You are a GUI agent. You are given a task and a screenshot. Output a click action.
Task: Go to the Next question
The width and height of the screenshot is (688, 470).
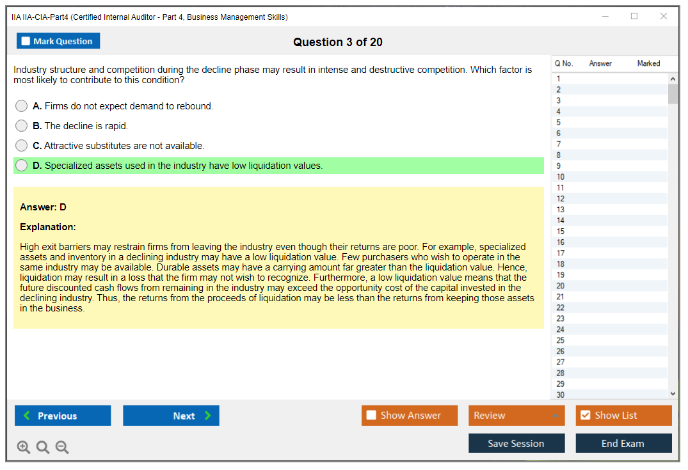(x=171, y=416)
